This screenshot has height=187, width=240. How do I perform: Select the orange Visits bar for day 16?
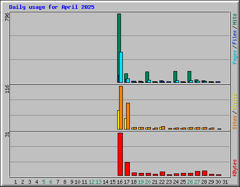pos(121,108)
